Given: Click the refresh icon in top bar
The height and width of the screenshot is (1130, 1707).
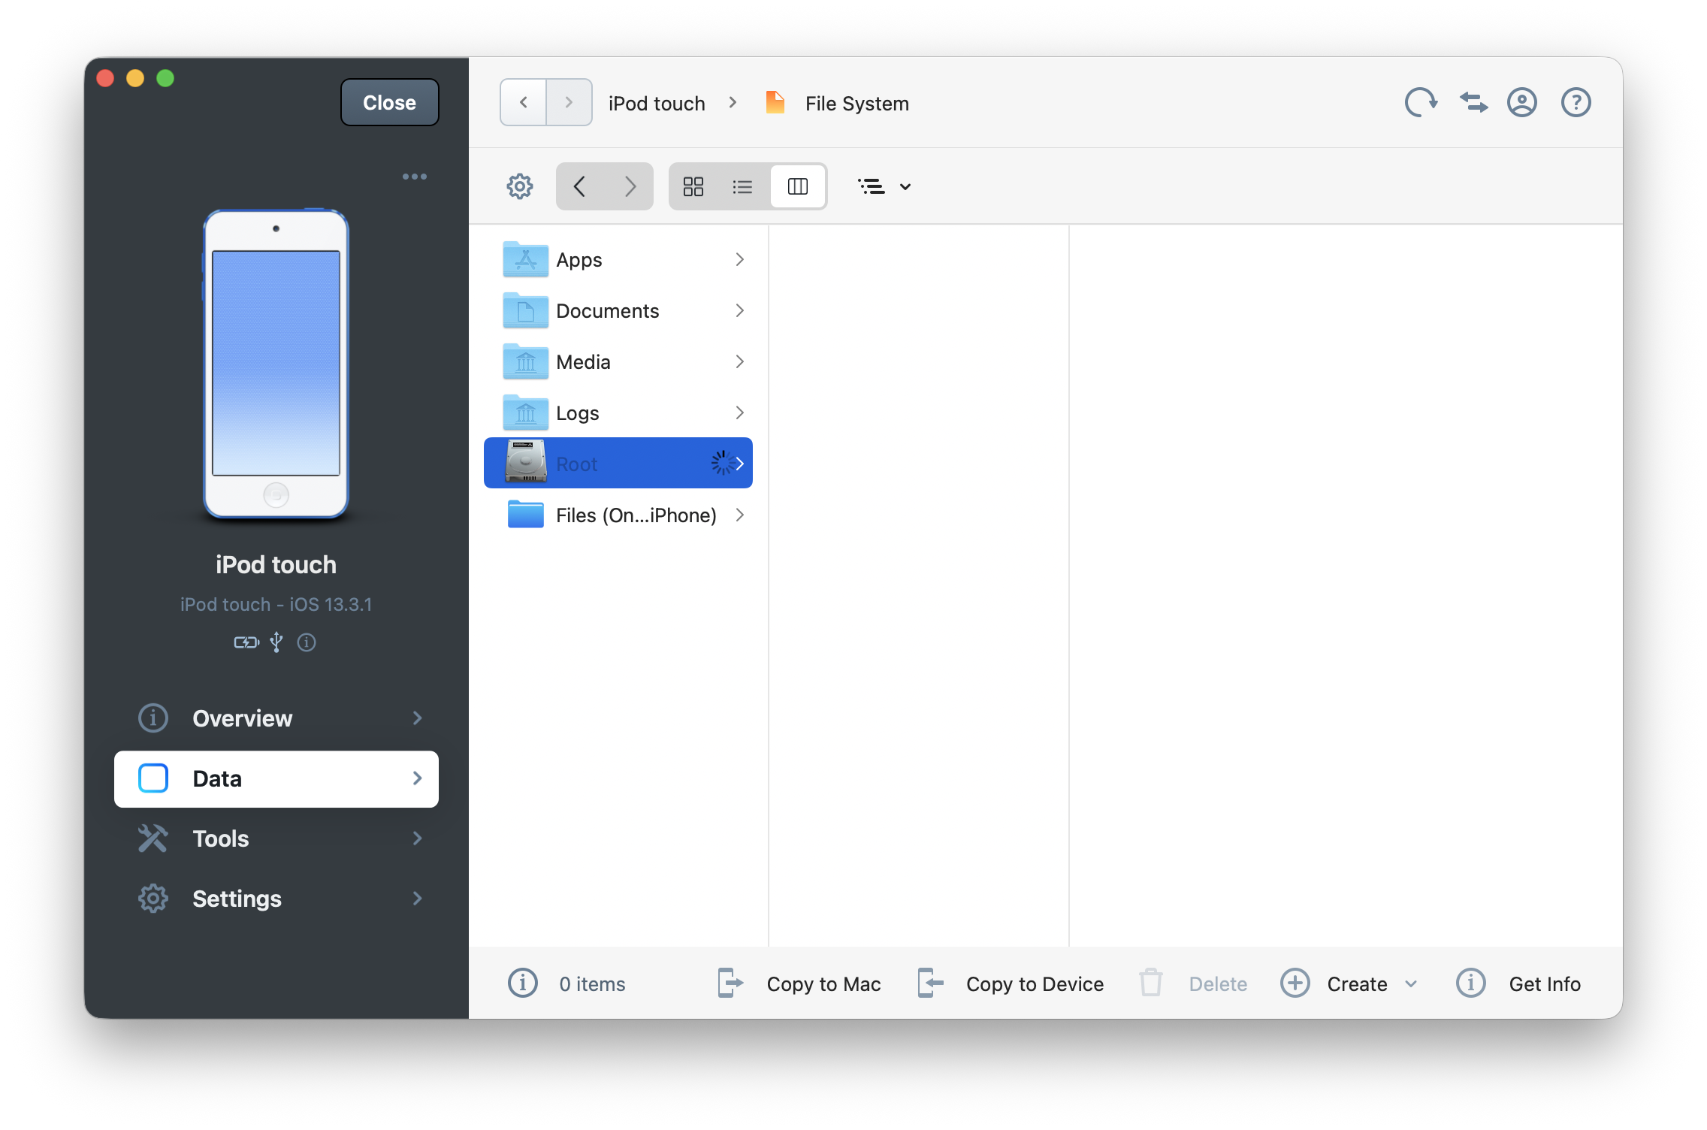Looking at the screenshot, I should (x=1420, y=103).
